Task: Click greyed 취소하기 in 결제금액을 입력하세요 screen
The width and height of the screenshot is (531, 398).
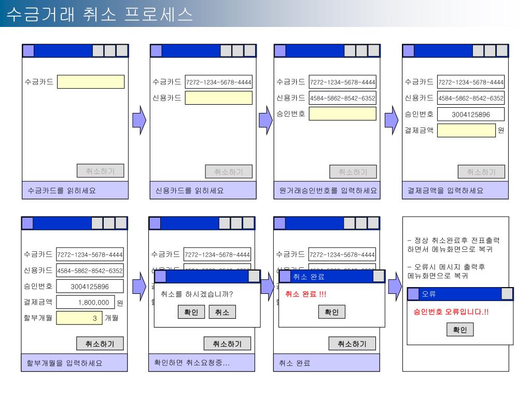Action: [481, 172]
